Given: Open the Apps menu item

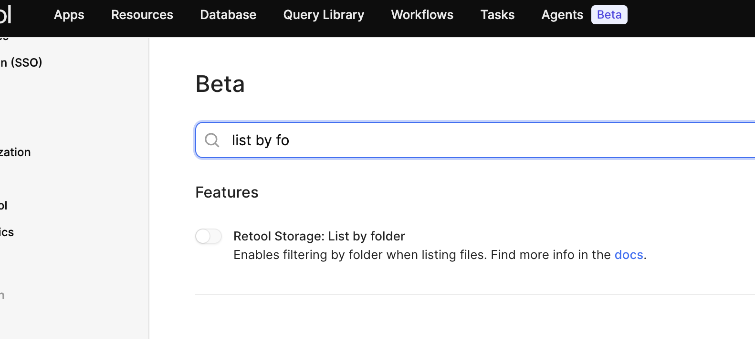Looking at the screenshot, I should point(69,15).
